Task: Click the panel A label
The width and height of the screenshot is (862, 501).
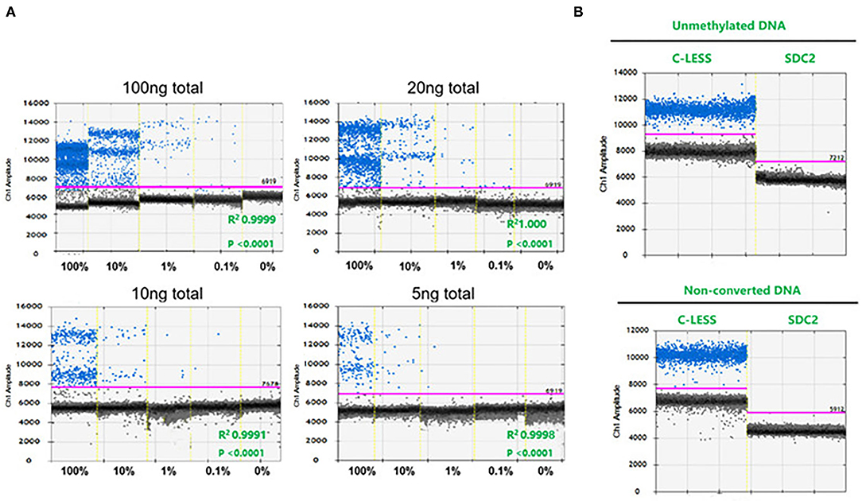Action: pyautogui.click(x=10, y=12)
